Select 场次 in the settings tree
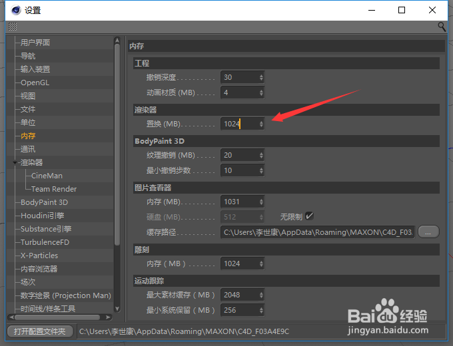 click(x=28, y=282)
